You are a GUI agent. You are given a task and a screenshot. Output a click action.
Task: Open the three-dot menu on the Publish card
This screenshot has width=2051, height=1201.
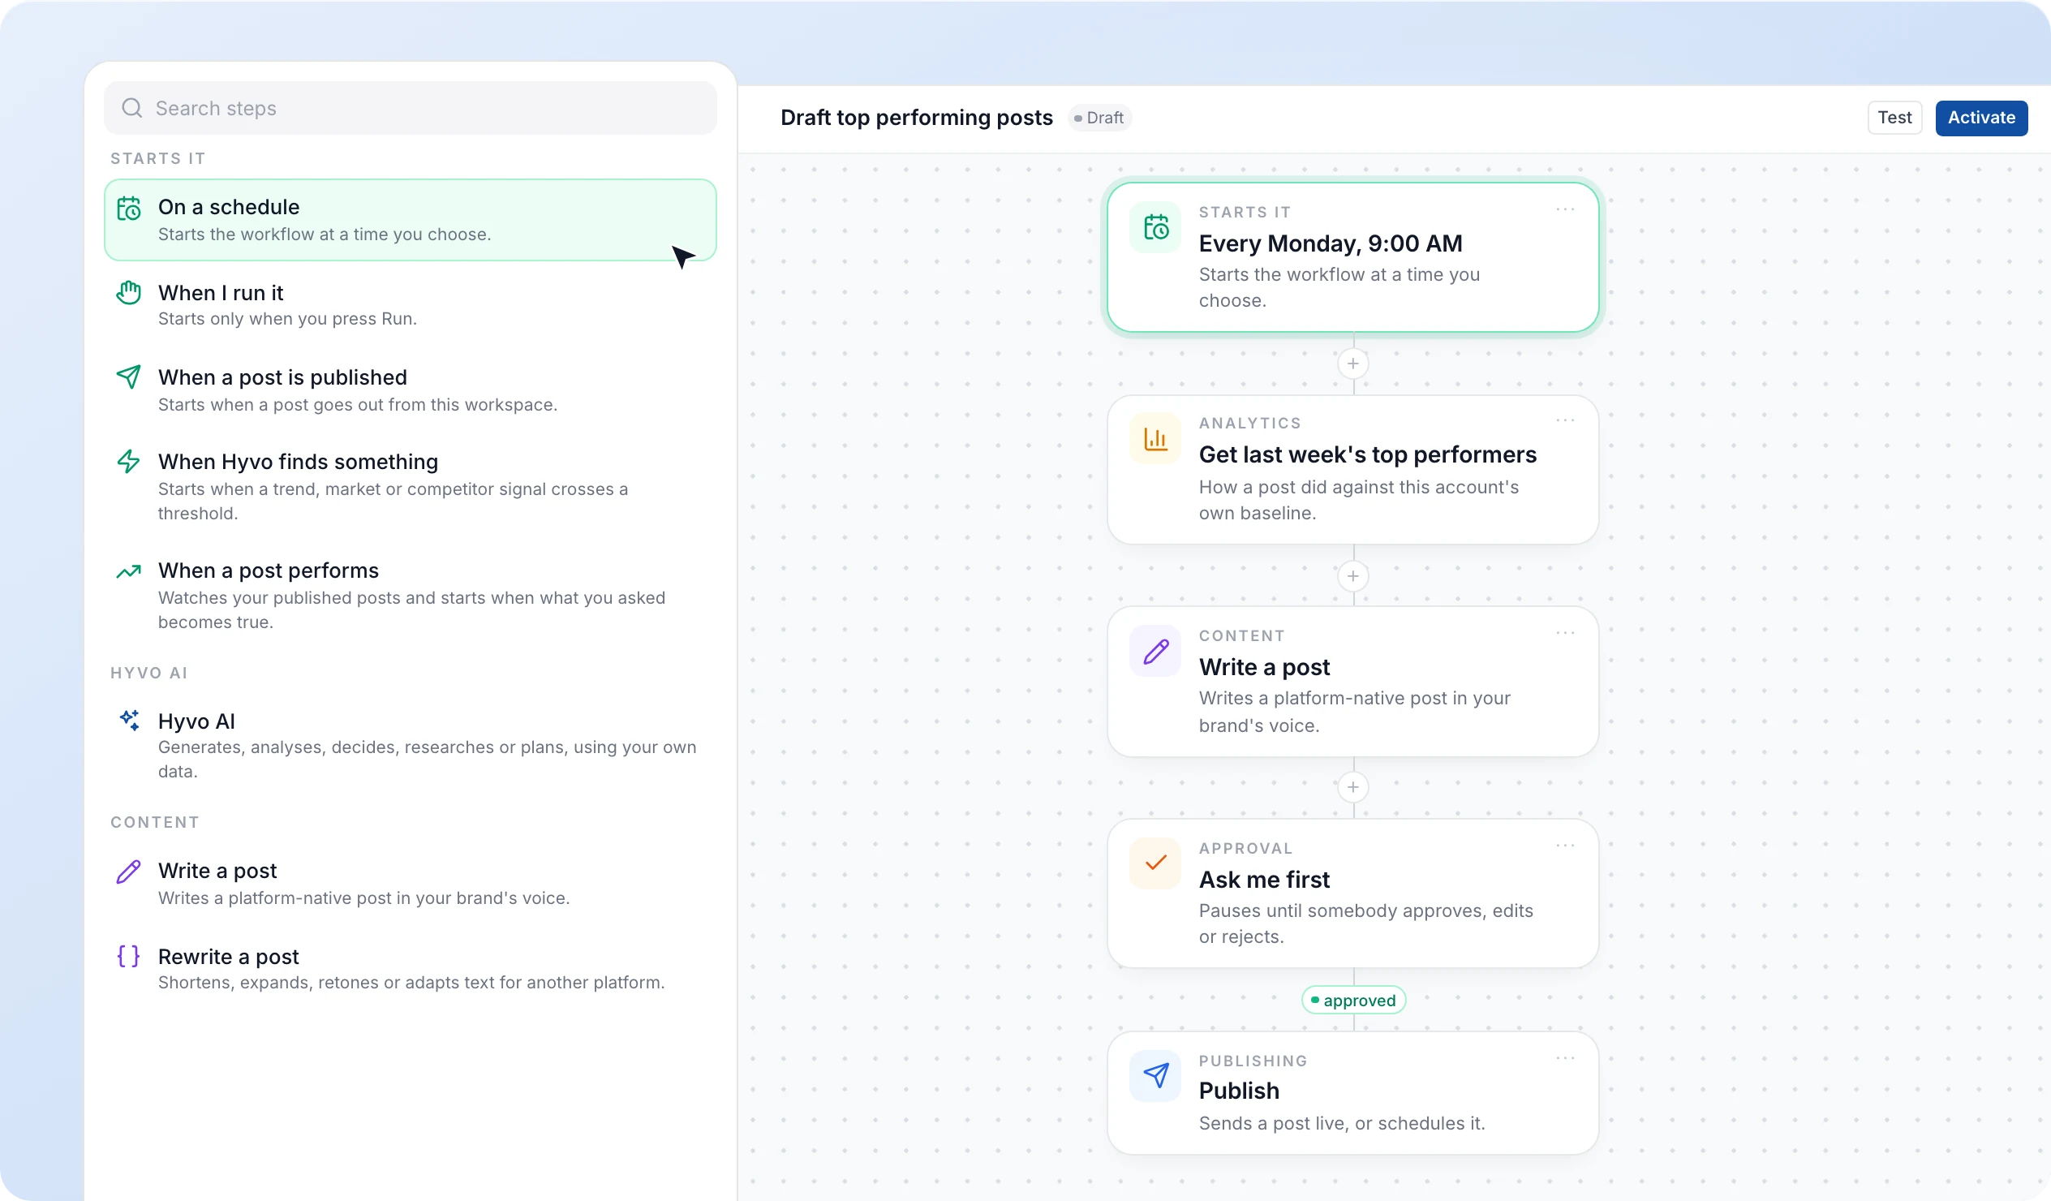[x=1565, y=1058]
